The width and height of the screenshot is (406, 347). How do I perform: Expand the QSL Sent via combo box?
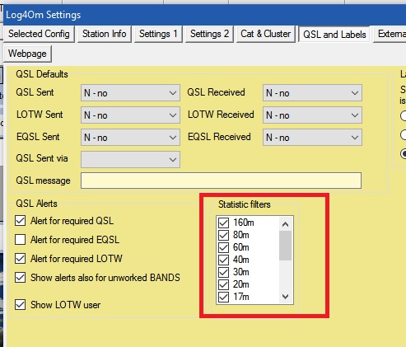pos(130,159)
